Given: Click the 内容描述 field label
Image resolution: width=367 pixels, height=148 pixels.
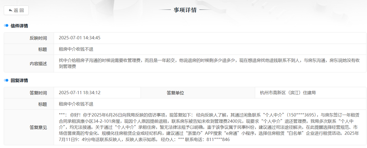Looking at the screenshot, I should click(x=38, y=64).
